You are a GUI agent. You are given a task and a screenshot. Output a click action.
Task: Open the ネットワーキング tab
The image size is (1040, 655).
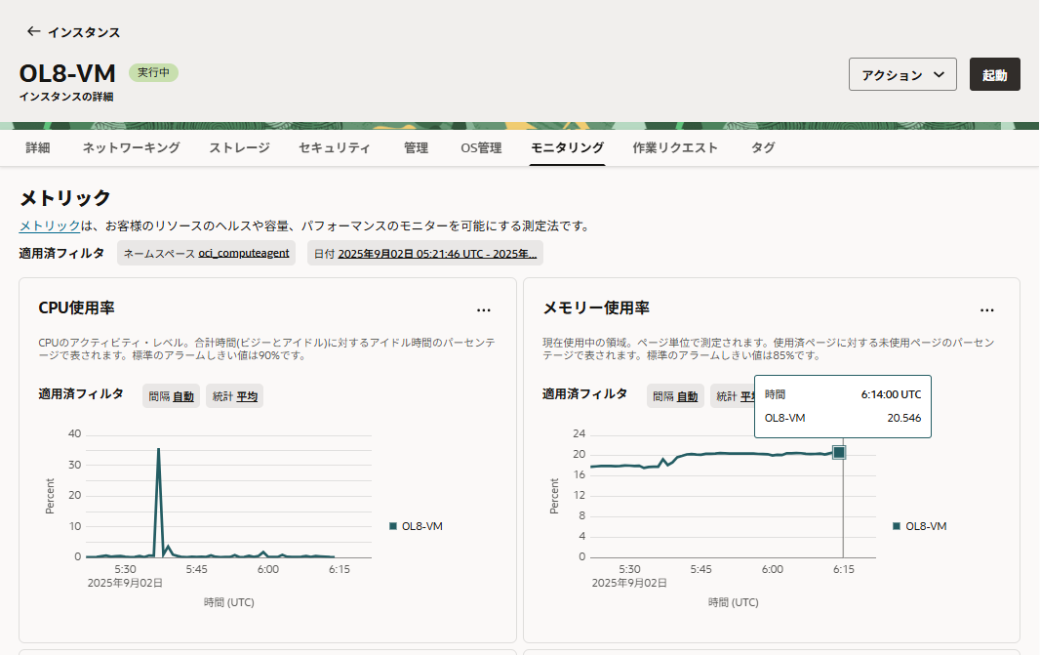(129, 148)
